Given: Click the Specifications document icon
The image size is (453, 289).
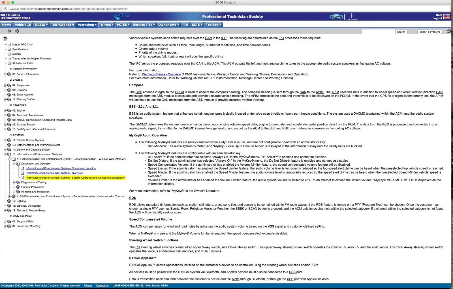Looking at the screenshot, I should pos(9,49).
